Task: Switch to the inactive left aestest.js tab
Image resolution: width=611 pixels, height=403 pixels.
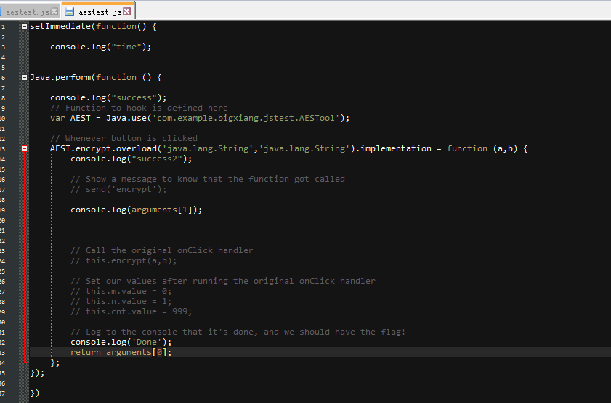Action: click(28, 12)
